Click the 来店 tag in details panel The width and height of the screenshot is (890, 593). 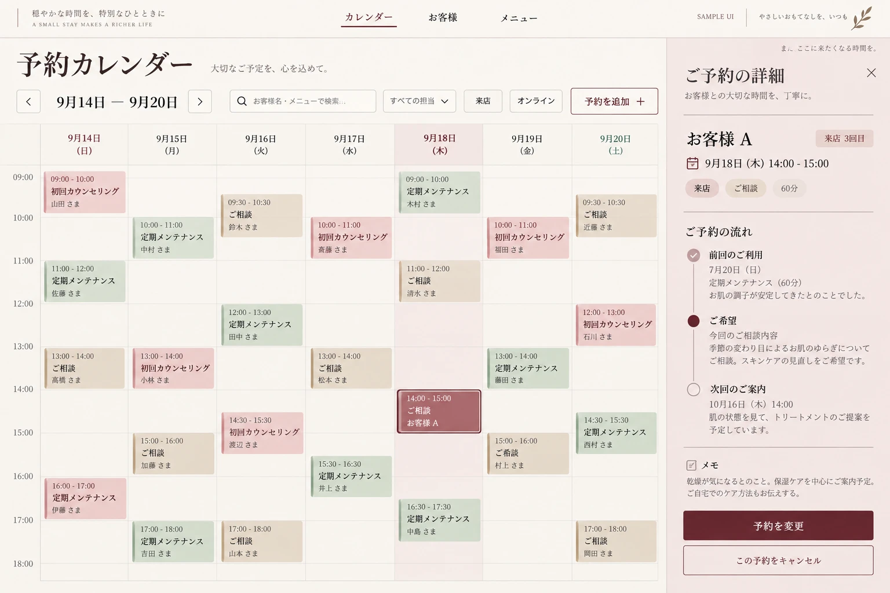tap(702, 188)
